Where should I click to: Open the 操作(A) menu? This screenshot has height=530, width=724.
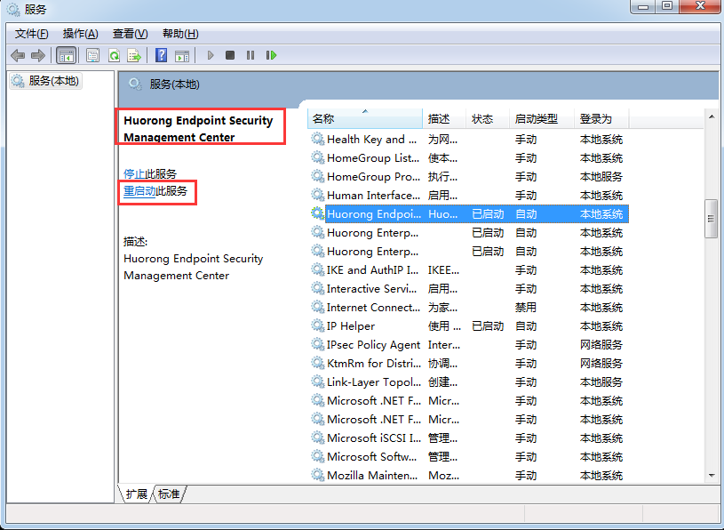80,34
